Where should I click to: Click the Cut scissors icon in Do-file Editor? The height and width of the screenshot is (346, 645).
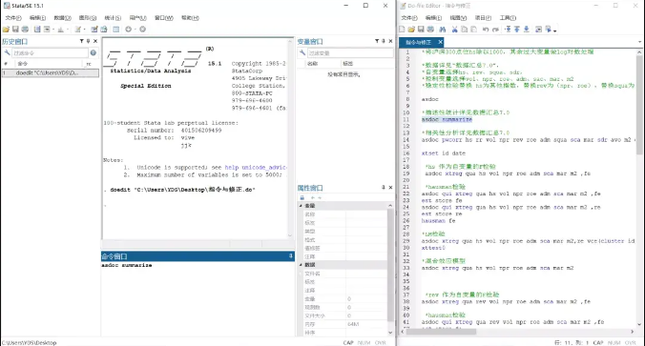pos(454,30)
